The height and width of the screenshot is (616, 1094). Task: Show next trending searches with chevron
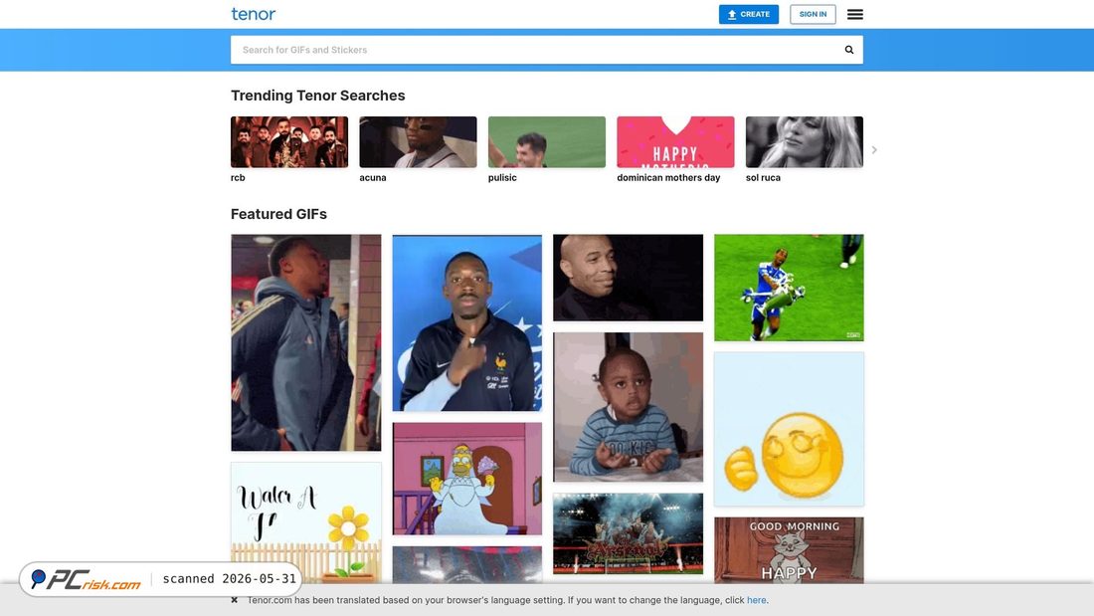pyautogui.click(x=874, y=150)
